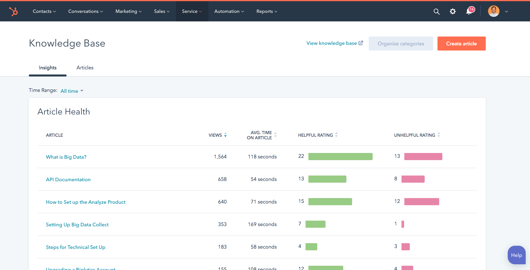Sort articles by Views
The height and width of the screenshot is (270, 530).
point(226,135)
